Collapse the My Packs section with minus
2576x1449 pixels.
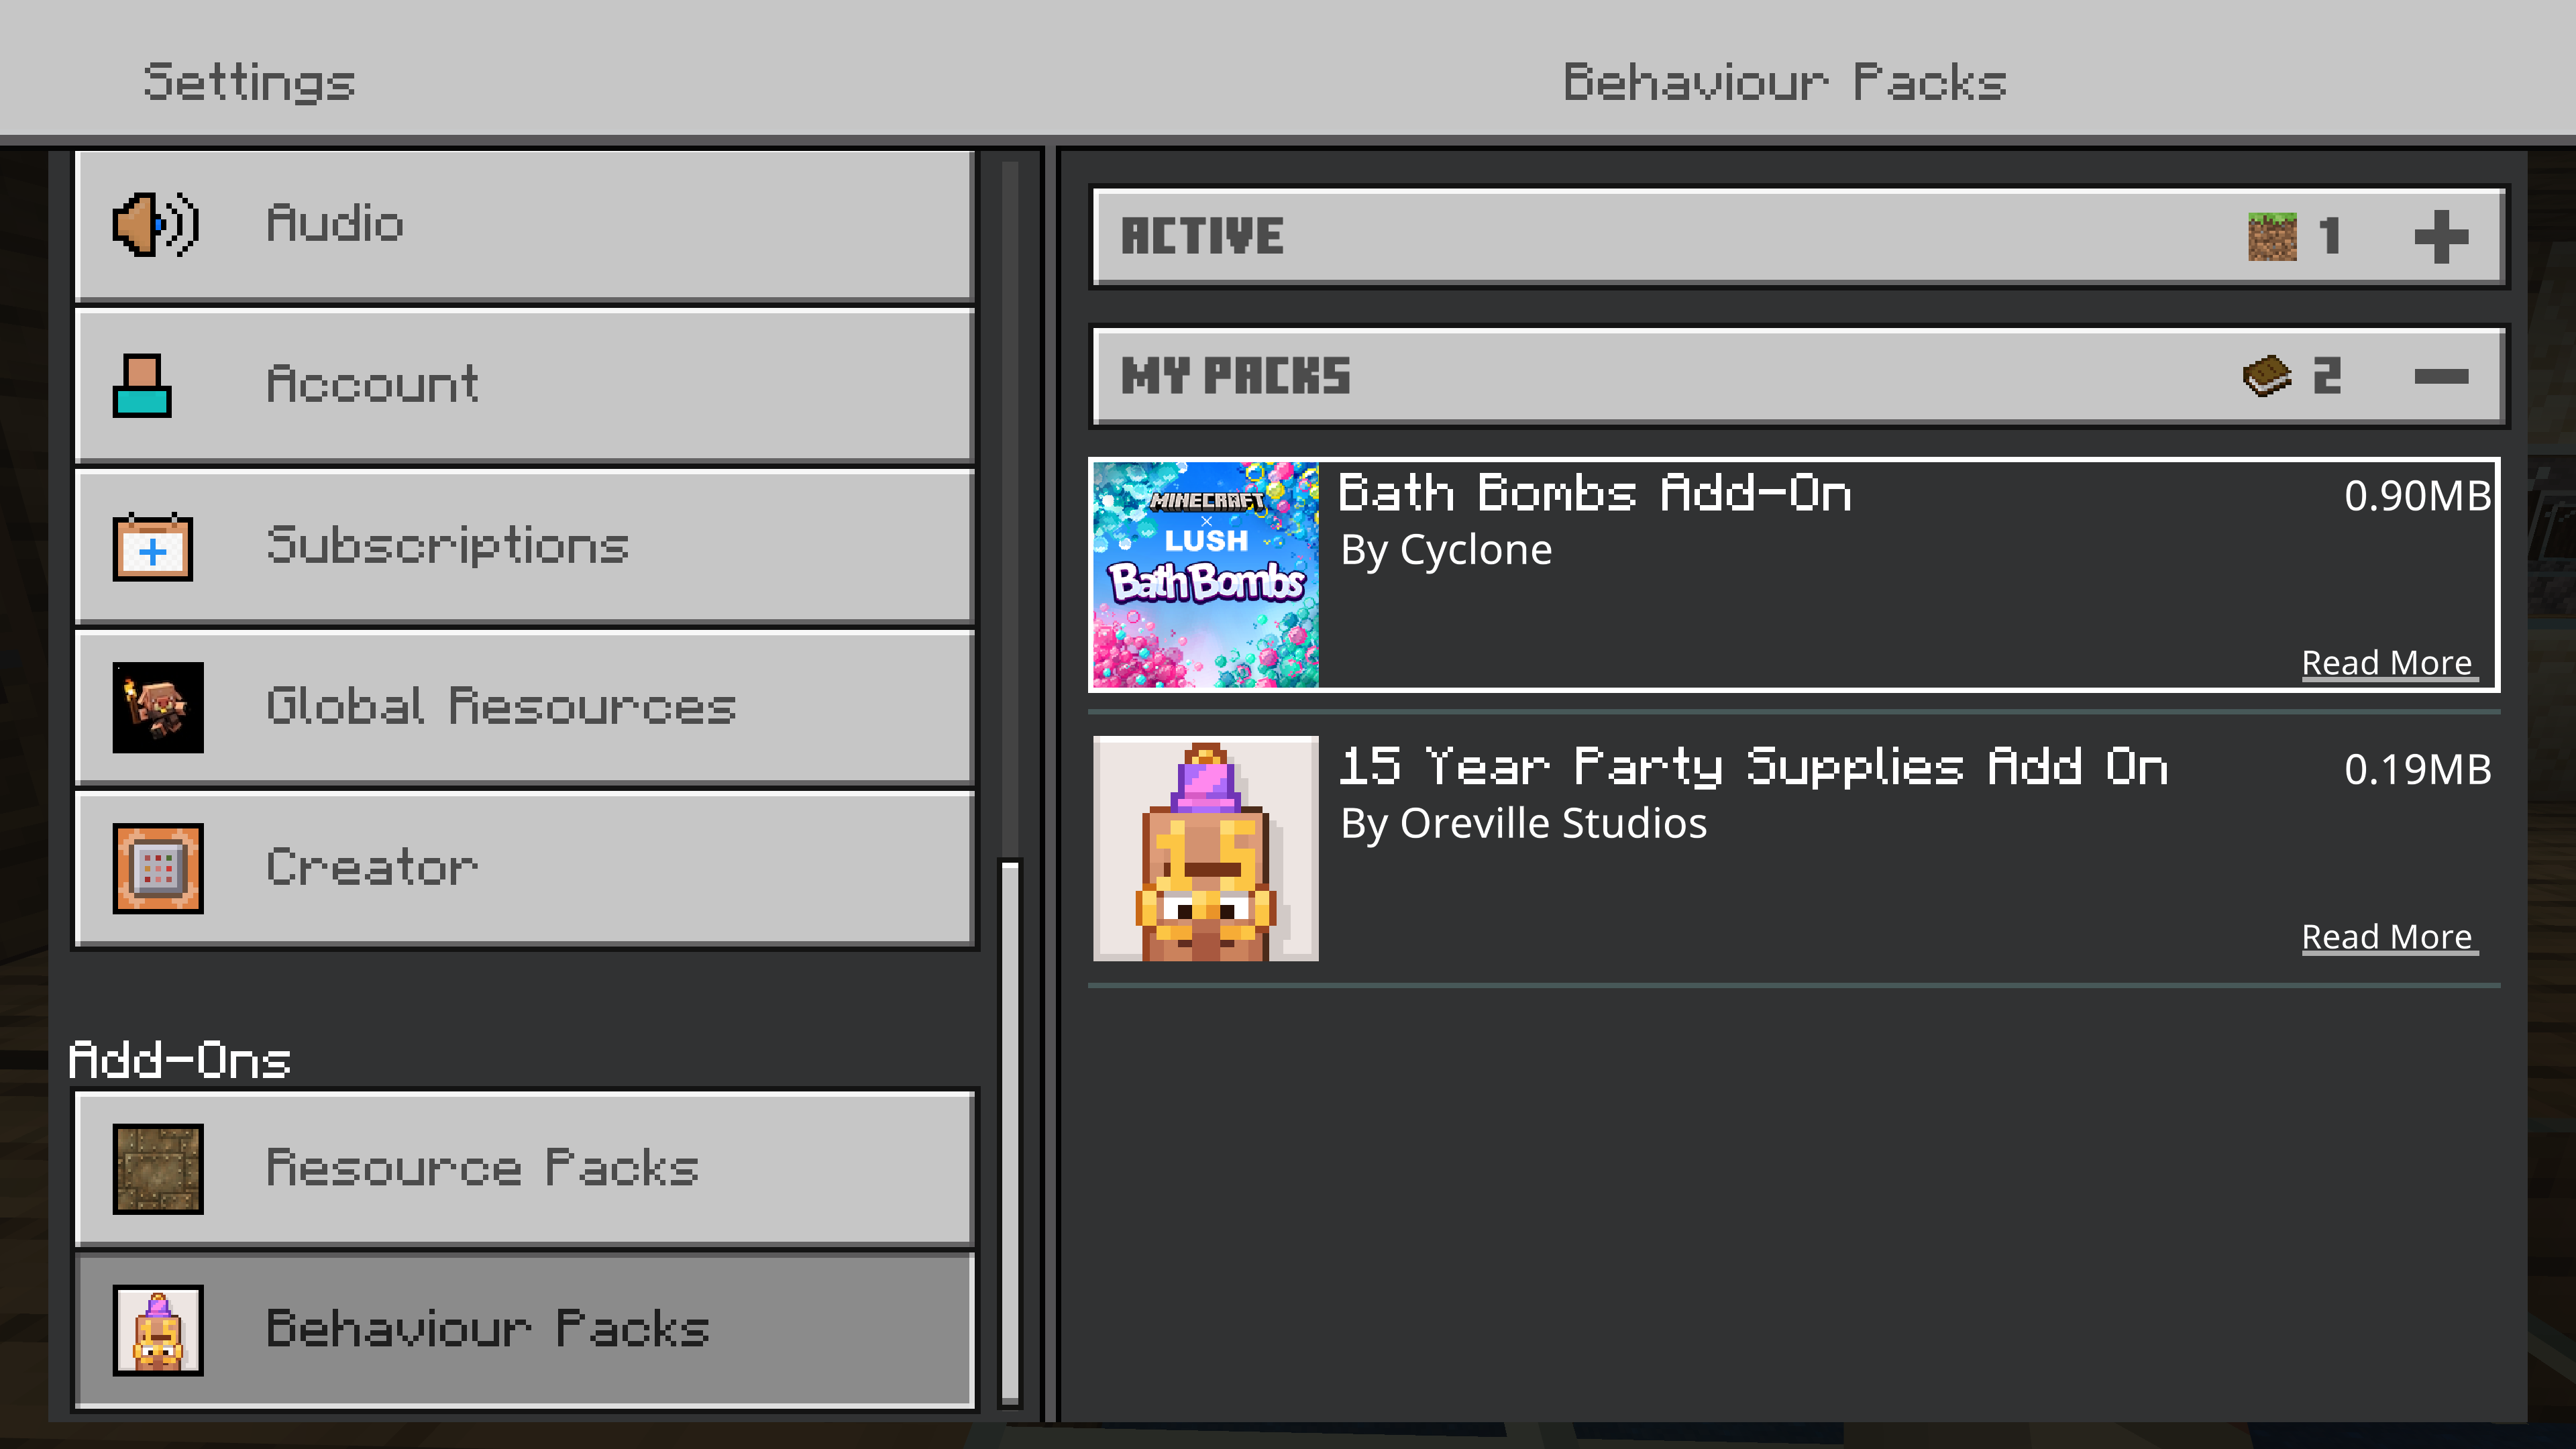click(2441, 377)
